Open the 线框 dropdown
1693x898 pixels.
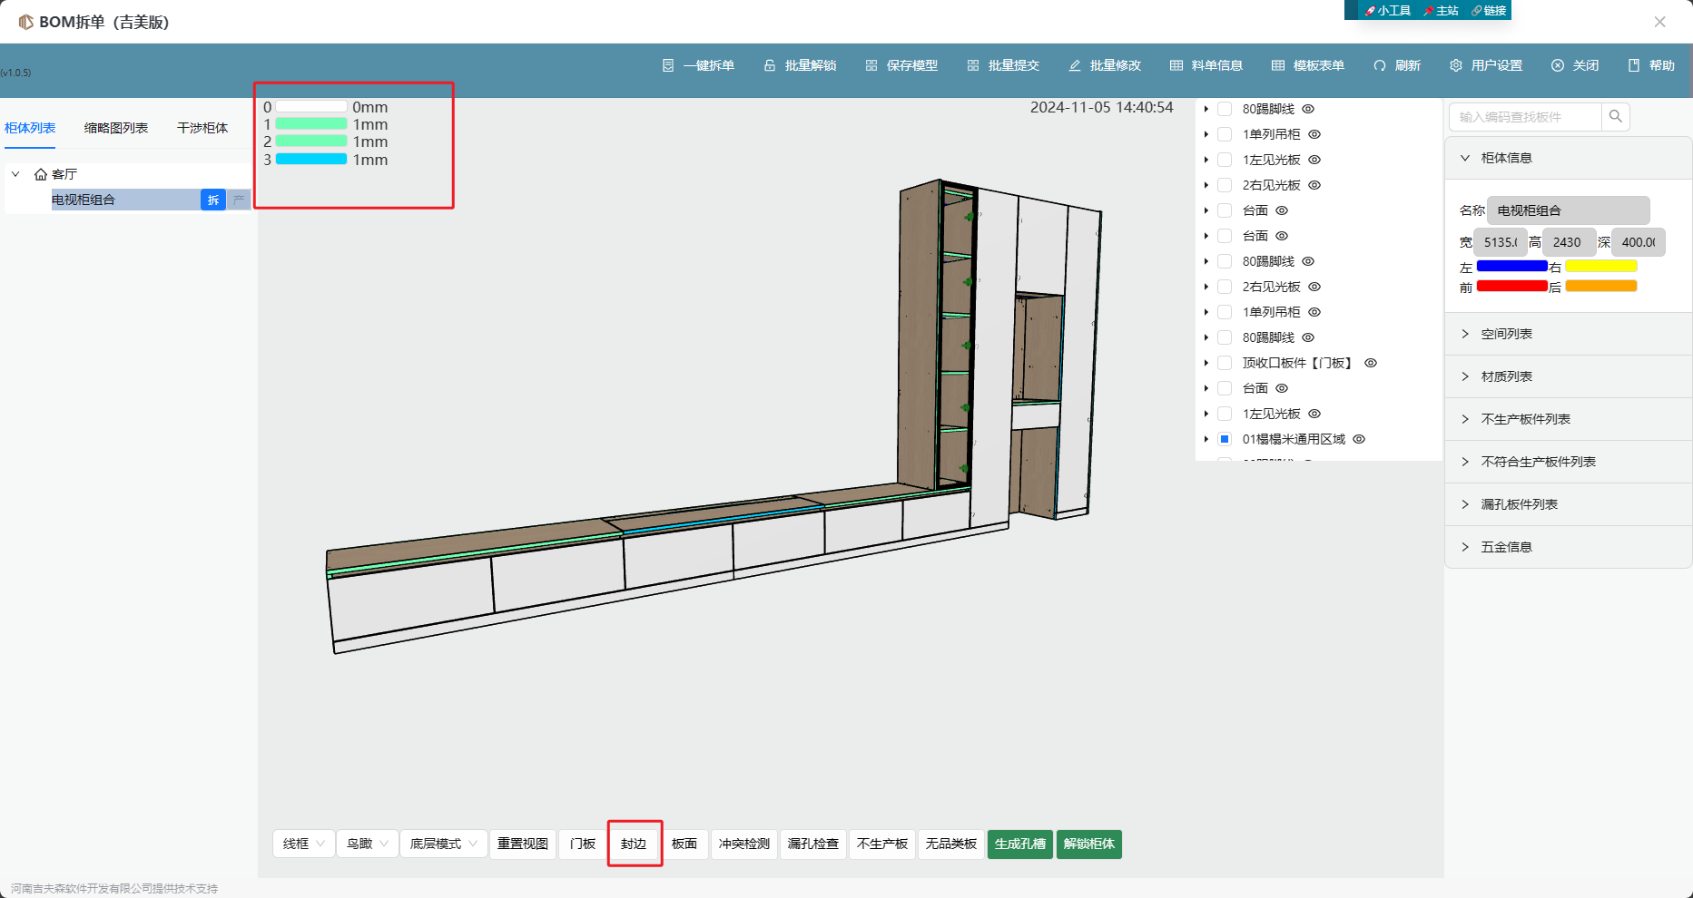(x=303, y=844)
